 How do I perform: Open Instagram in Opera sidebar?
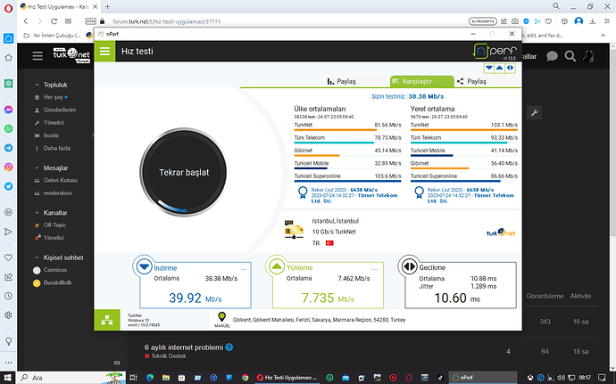pos(8,167)
